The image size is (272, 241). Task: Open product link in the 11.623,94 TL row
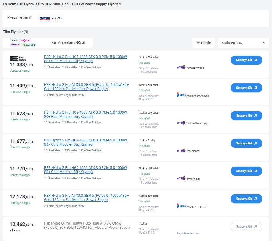pos(86,115)
